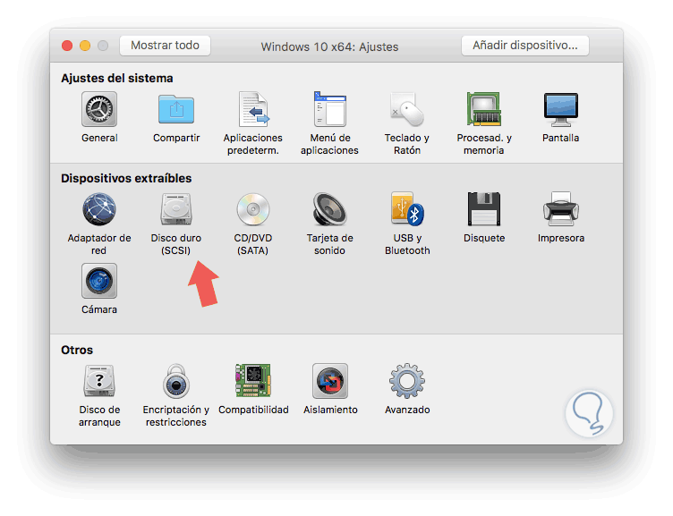Select Tarjeta de sonido device
This screenshot has width=673, height=516.
pyautogui.click(x=329, y=209)
